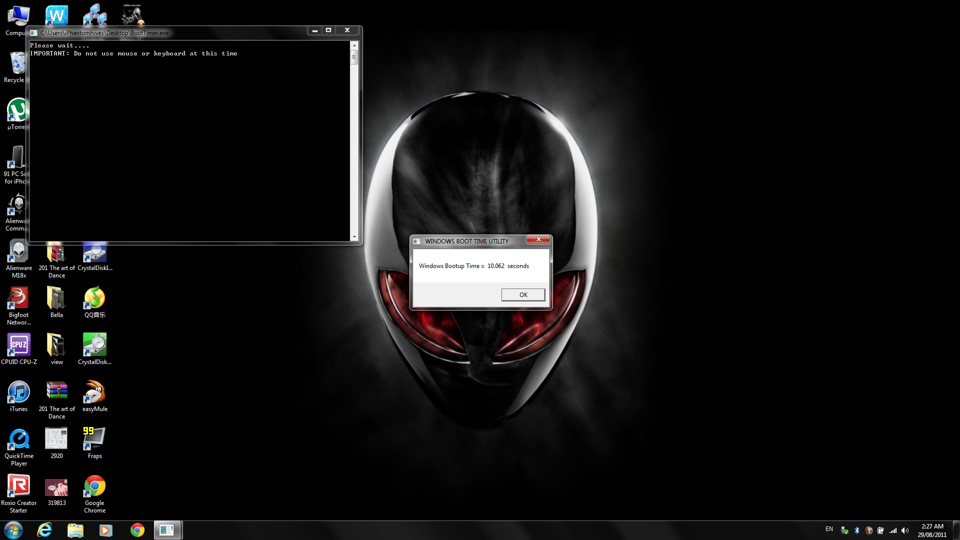Select the easyMule desktop shortcut
The image size is (960, 540).
click(95, 396)
